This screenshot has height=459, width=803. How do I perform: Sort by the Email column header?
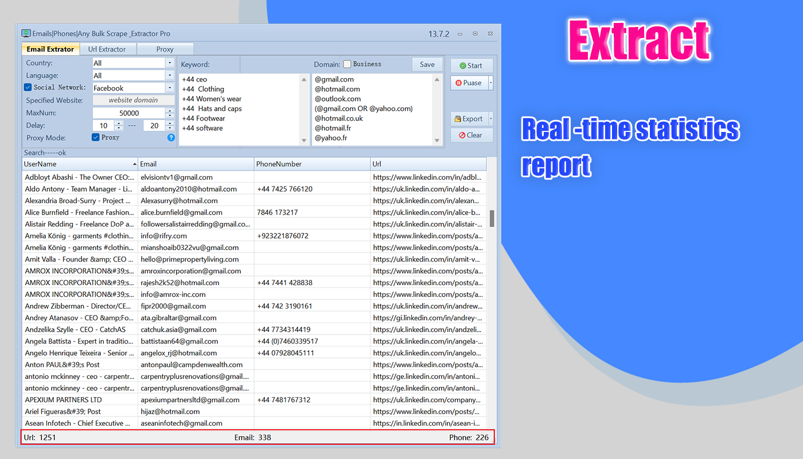[196, 164]
